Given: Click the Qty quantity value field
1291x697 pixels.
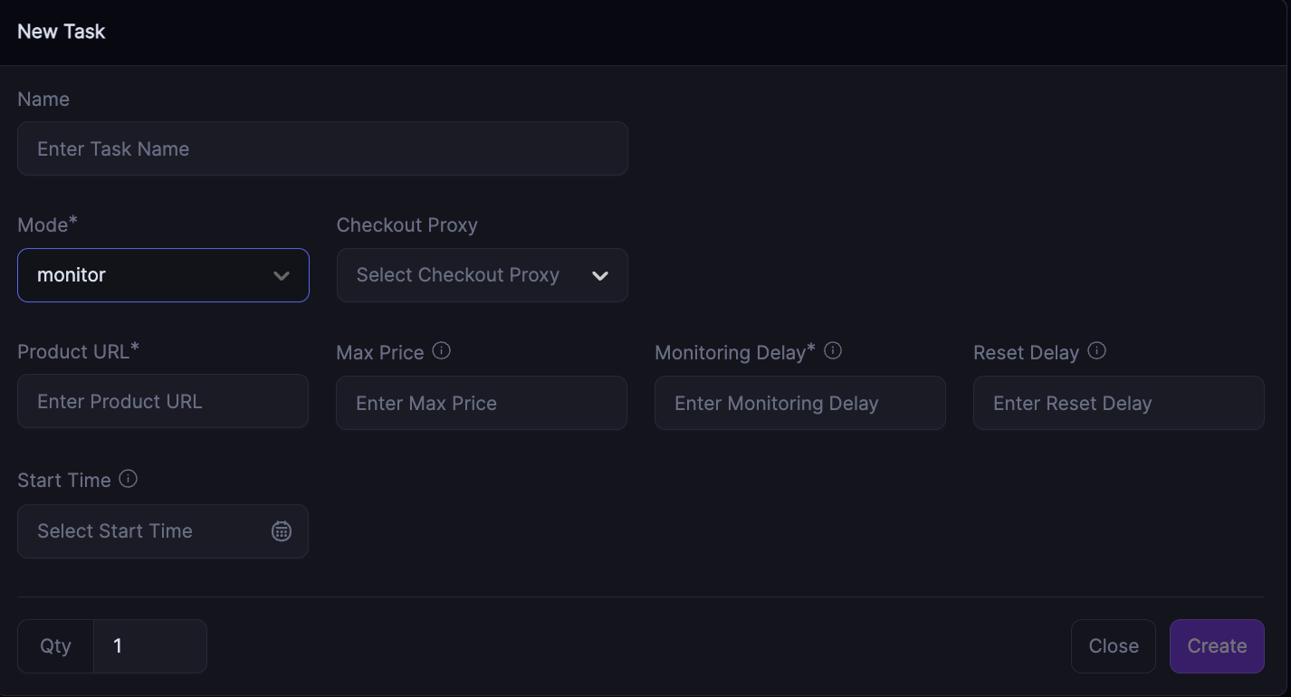Looking at the screenshot, I should (x=150, y=646).
